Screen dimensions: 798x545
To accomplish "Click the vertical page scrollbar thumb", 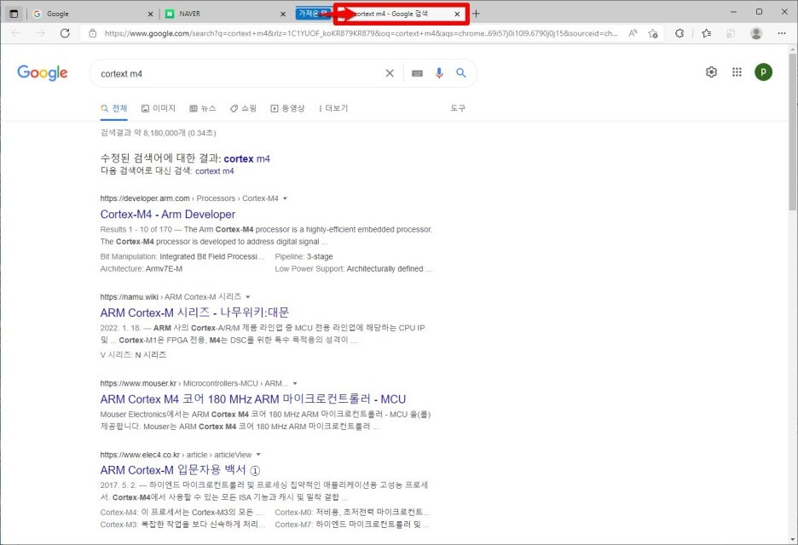I will pyautogui.click(x=792, y=131).
